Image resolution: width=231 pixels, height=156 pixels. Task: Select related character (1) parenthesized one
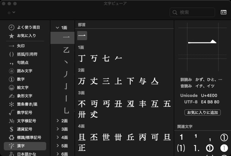[181, 148]
